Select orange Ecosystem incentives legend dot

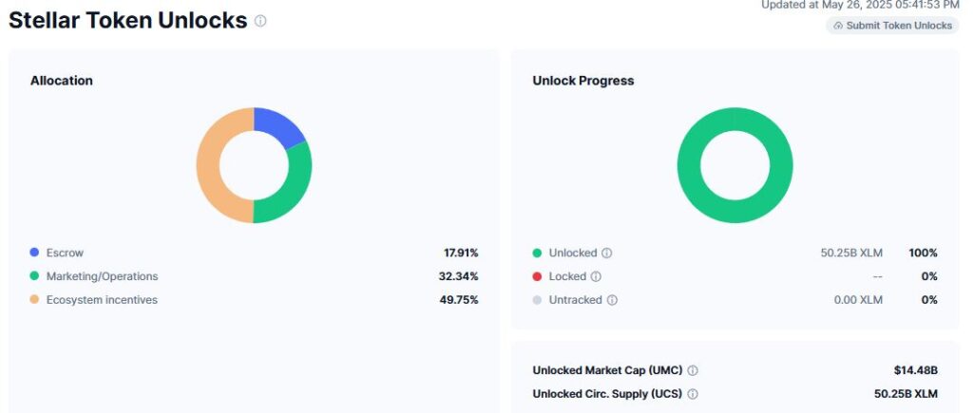[x=34, y=300]
